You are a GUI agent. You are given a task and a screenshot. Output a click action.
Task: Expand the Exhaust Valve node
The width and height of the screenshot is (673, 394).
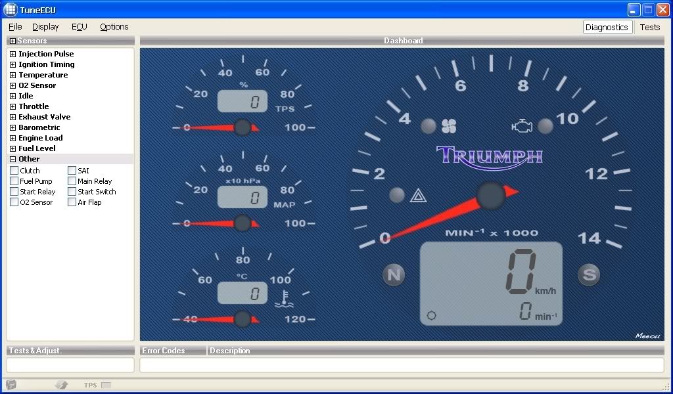point(13,117)
